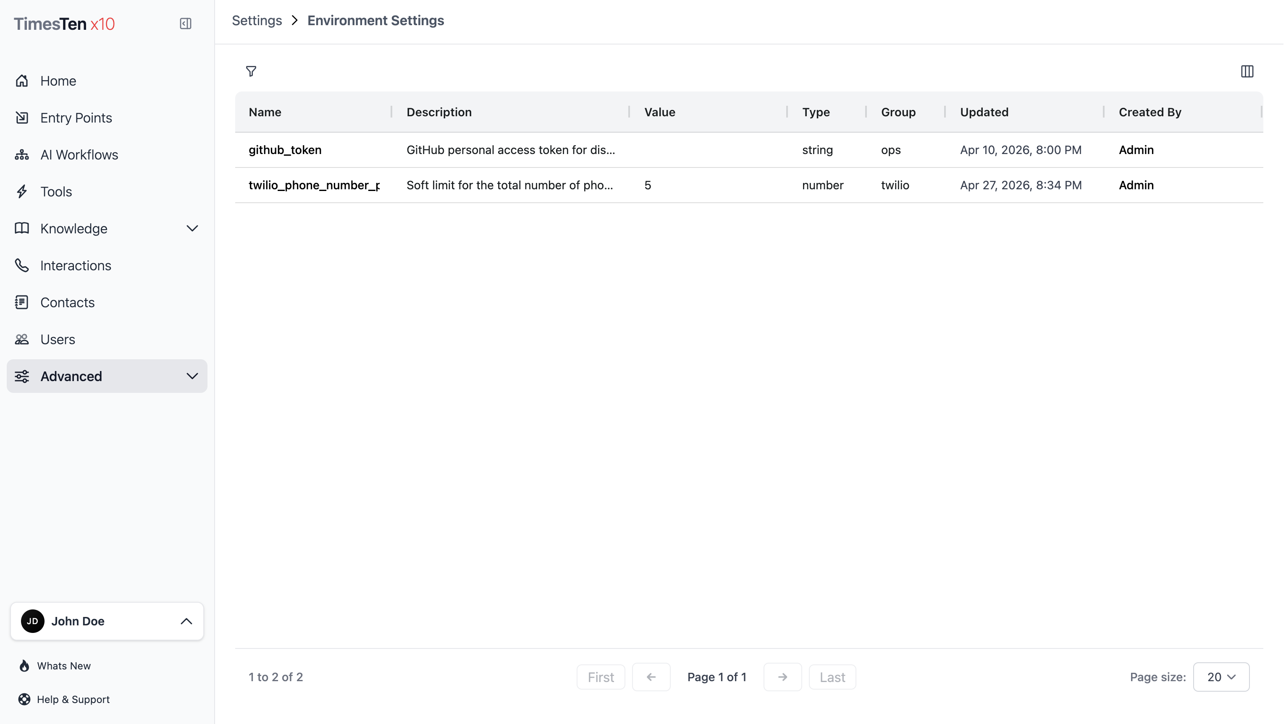Screen dimensions: 1286x724
Task: Click the ops group cell
Action: pyautogui.click(x=891, y=150)
